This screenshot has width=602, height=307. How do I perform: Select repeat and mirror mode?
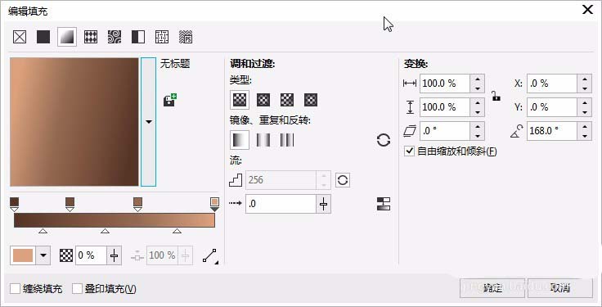263,140
